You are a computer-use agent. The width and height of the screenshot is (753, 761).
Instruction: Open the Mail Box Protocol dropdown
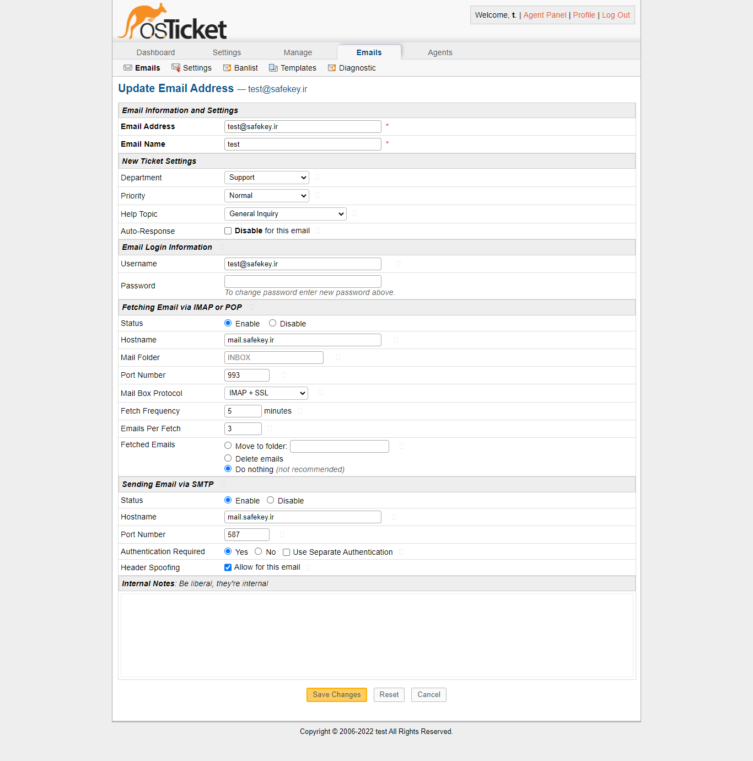point(266,393)
